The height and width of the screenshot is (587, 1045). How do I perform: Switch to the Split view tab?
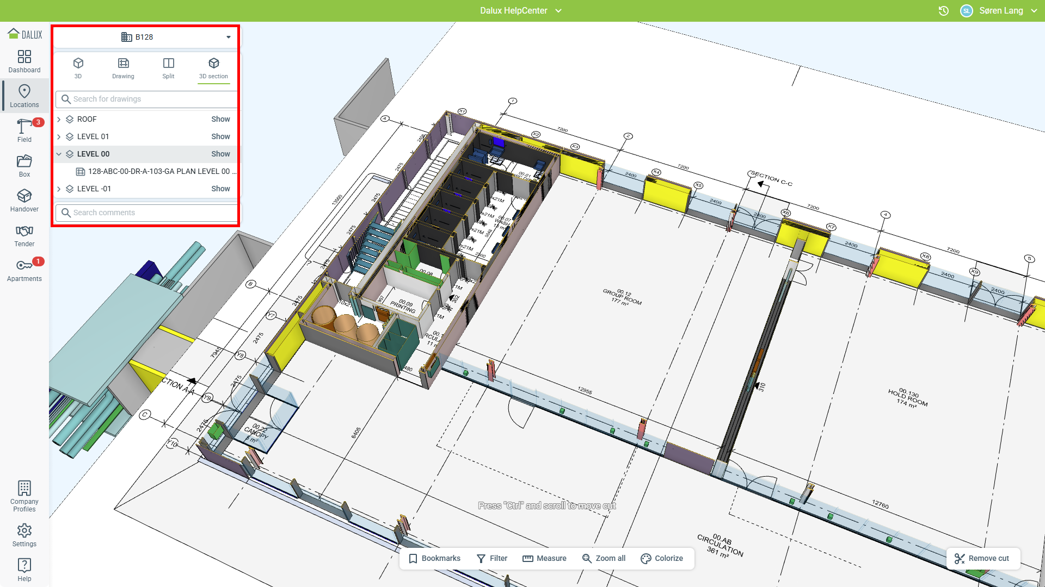coord(168,68)
